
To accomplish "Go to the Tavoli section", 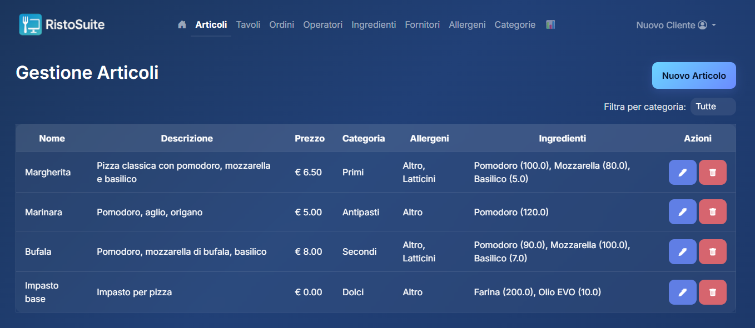I will (x=248, y=25).
